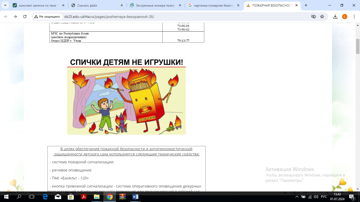
Task: Click the phone number 73-90-02
Action: click(183, 29)
